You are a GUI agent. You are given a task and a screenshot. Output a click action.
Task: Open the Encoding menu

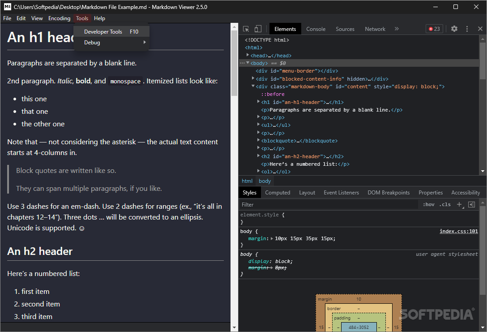(x=60, y=18)
